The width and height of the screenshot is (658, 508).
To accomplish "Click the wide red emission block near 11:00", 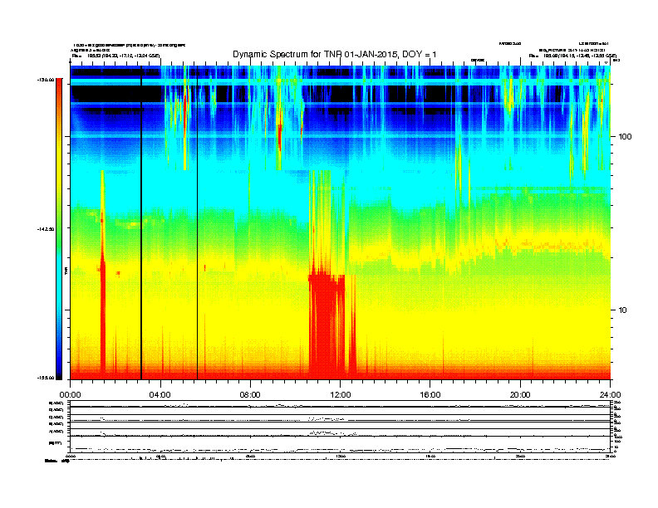I will click(327, 327).
